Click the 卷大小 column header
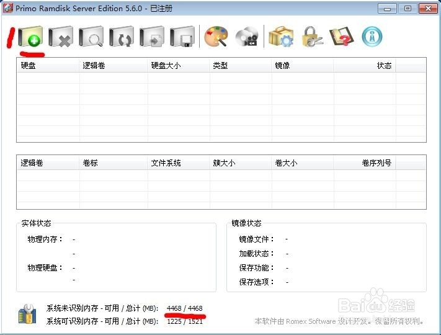441x335 pixels. (x=302, y=163)
